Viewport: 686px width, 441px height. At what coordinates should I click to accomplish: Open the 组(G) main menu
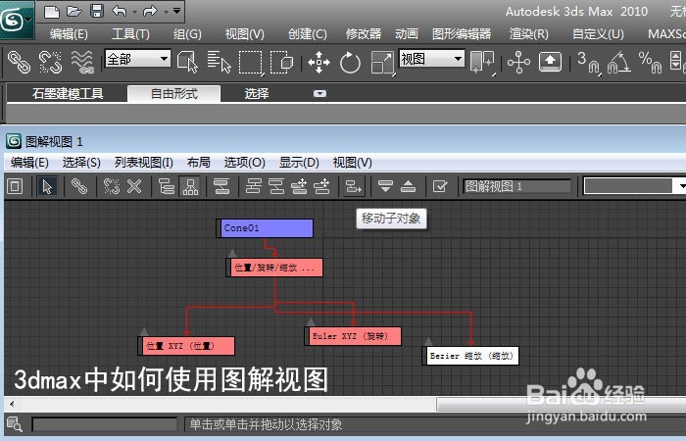click(x=187, y=34)
